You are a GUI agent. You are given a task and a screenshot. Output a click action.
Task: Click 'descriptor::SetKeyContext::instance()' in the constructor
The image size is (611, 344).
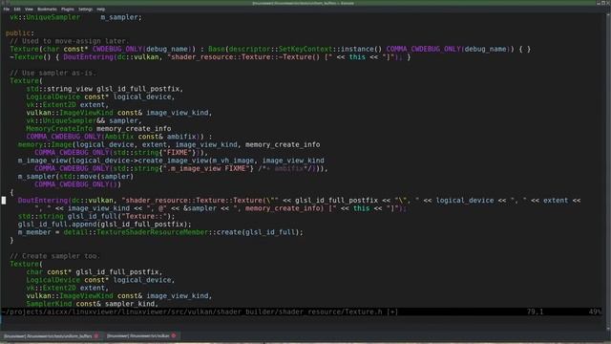point(305,49)
